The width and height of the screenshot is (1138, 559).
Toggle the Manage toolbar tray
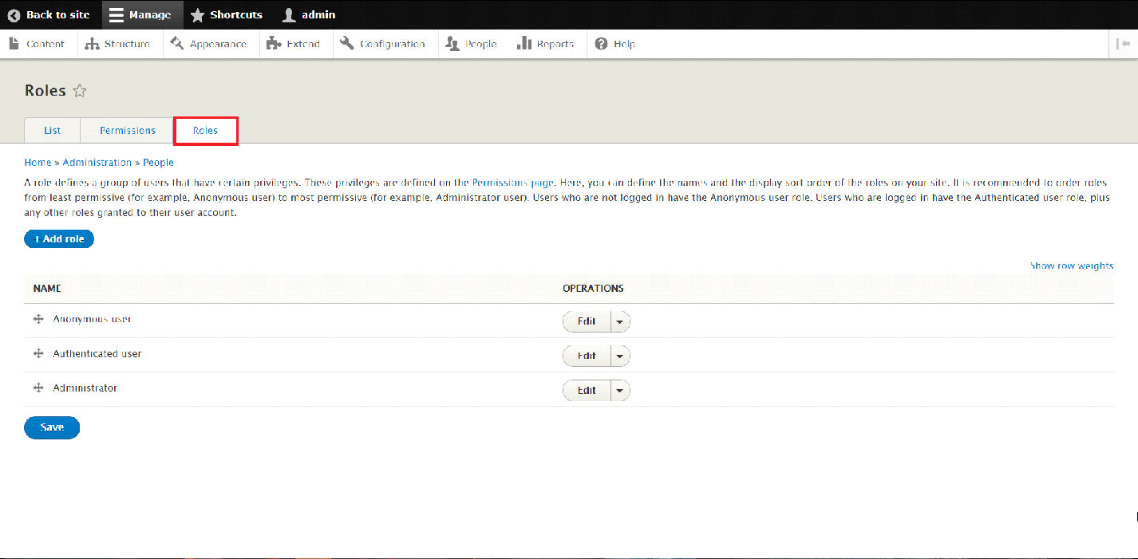tap(141, 14)
